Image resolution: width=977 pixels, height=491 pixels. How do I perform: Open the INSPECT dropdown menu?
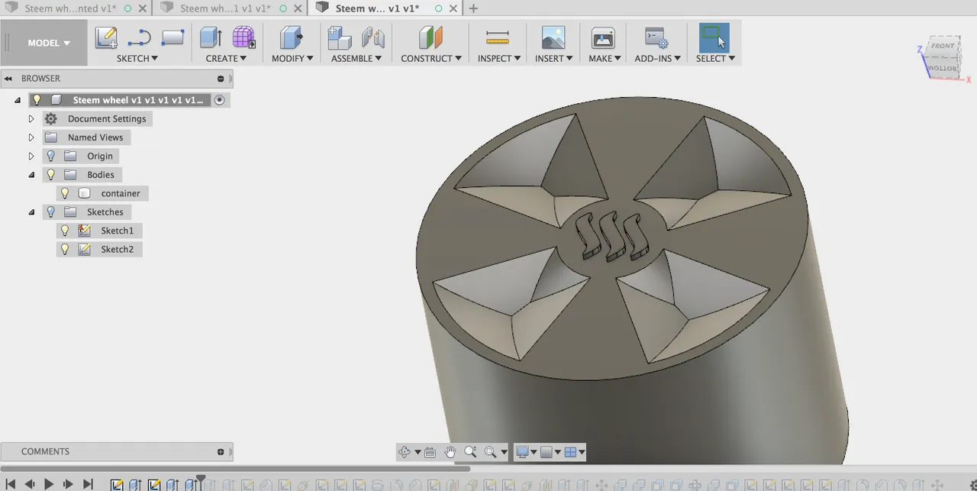point(499,59)
